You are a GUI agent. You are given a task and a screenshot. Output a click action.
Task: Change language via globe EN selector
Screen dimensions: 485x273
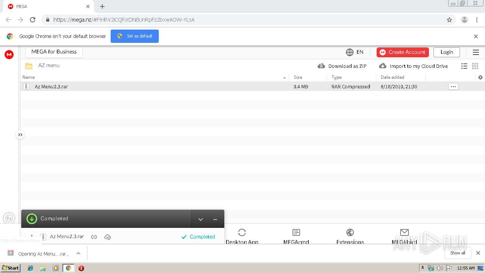[355, 52]
